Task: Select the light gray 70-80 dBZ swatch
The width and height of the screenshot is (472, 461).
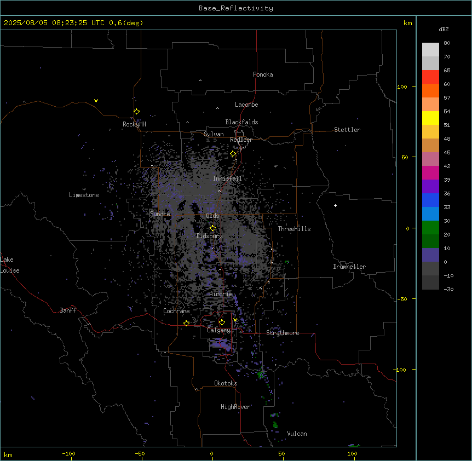Action: (430, 49)
